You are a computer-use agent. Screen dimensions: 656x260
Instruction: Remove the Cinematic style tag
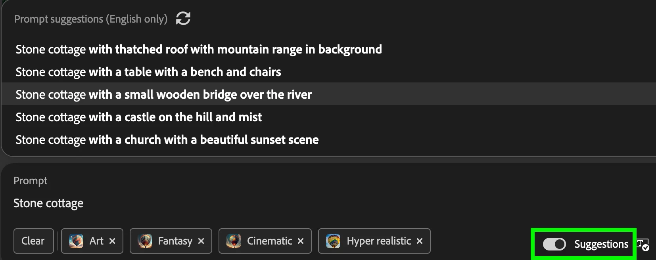pyautogui.click(x=301, y=241)
